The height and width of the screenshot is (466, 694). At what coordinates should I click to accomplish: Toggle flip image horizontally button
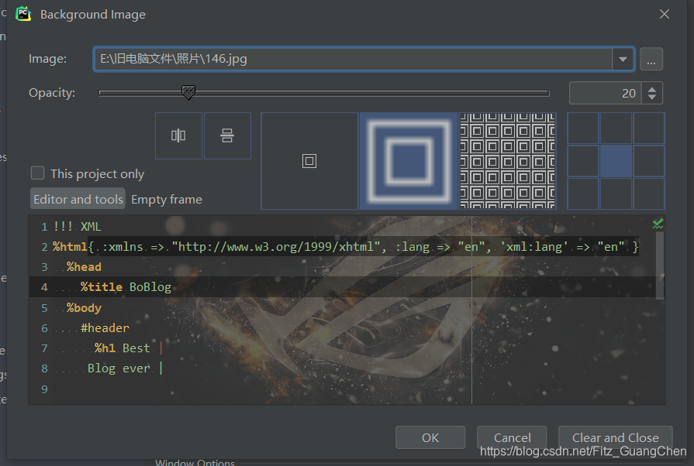point(178,135)
